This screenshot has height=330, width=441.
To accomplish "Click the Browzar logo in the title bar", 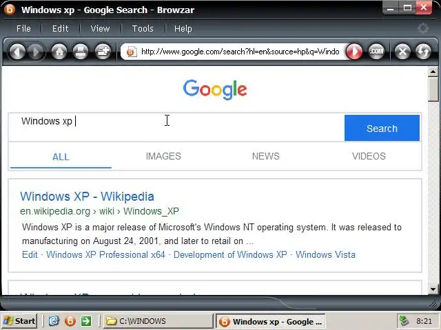I will tap(10, 10).
